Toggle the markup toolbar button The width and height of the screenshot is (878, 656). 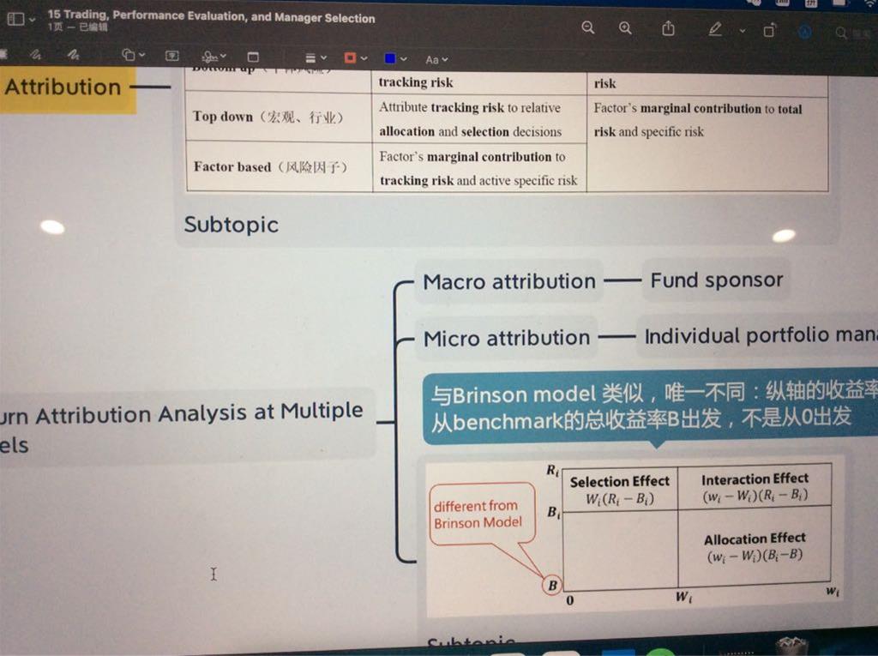pos(805,31)
